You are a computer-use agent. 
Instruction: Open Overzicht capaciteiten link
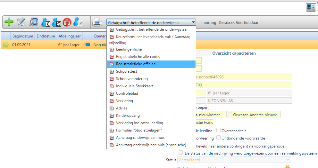(x=234, y=53)
